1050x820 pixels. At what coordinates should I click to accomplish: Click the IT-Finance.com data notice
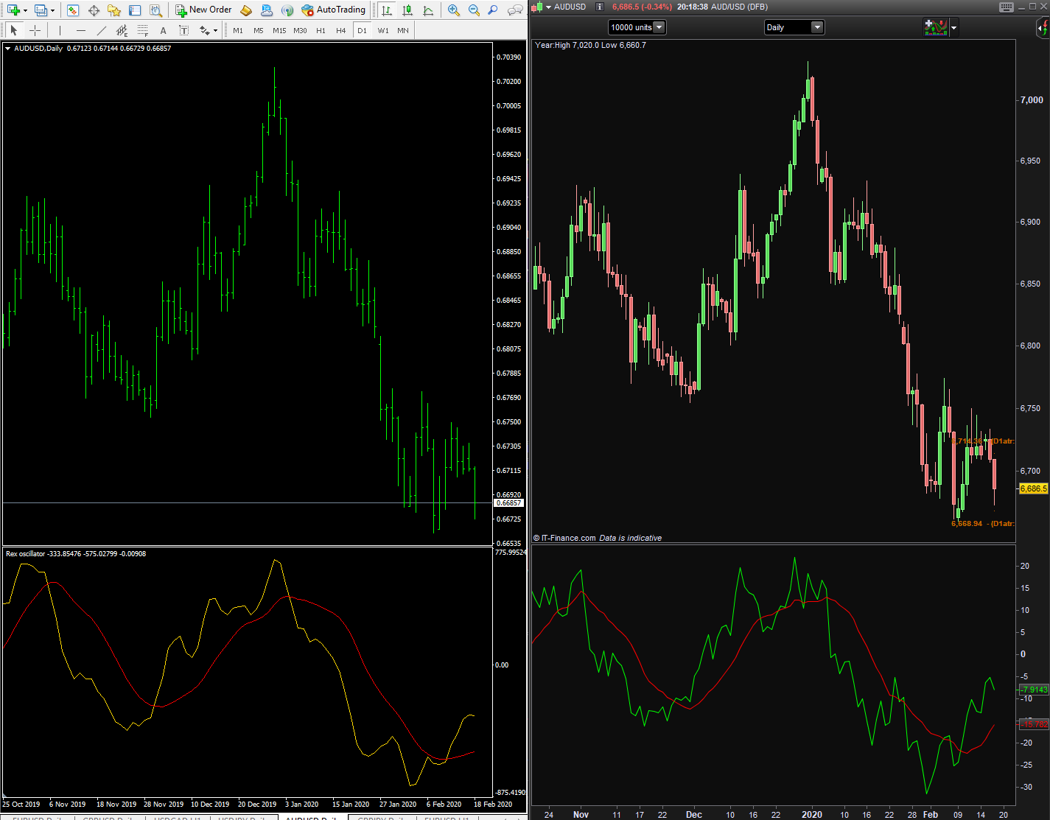[x=597, y=538]
